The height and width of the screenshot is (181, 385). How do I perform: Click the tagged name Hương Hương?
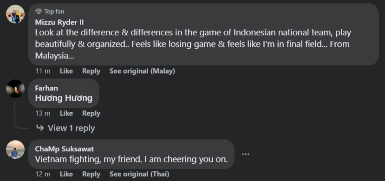pyautogui.click(x=64, y=98)
